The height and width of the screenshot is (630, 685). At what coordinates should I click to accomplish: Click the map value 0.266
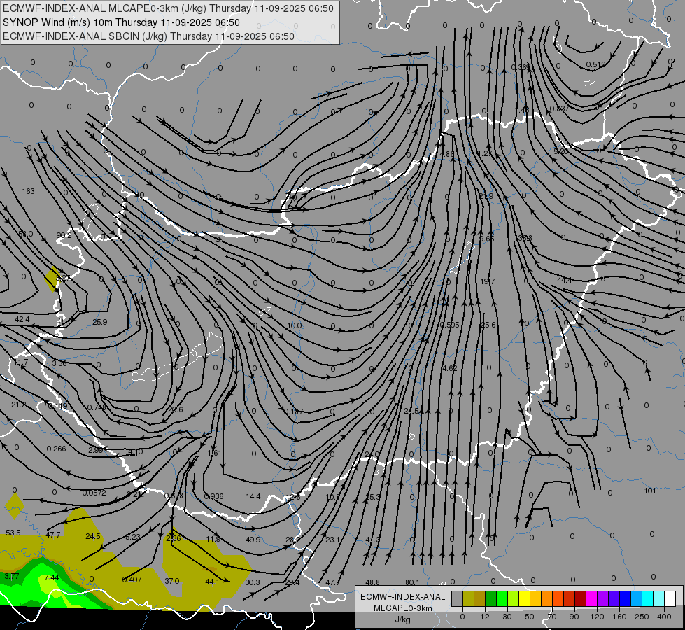tap(57, 449)
